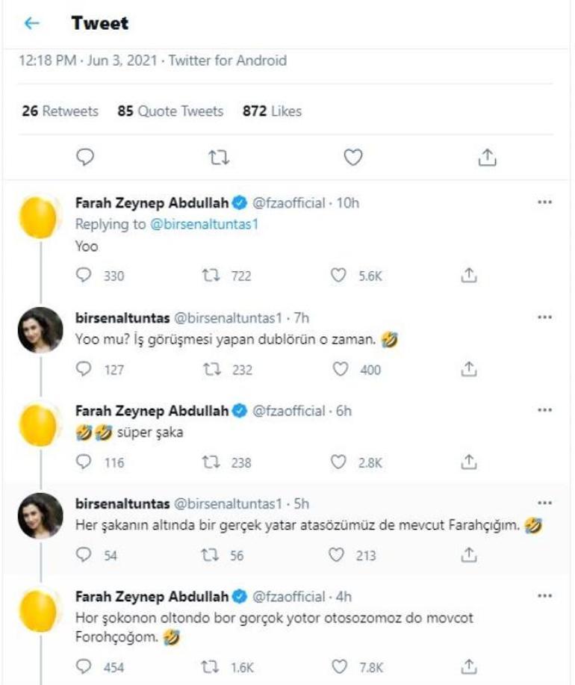Retweet the last tweet with 1.6K retweets
This screenshot has height=685, width=575.
click(x=211, y=666)
